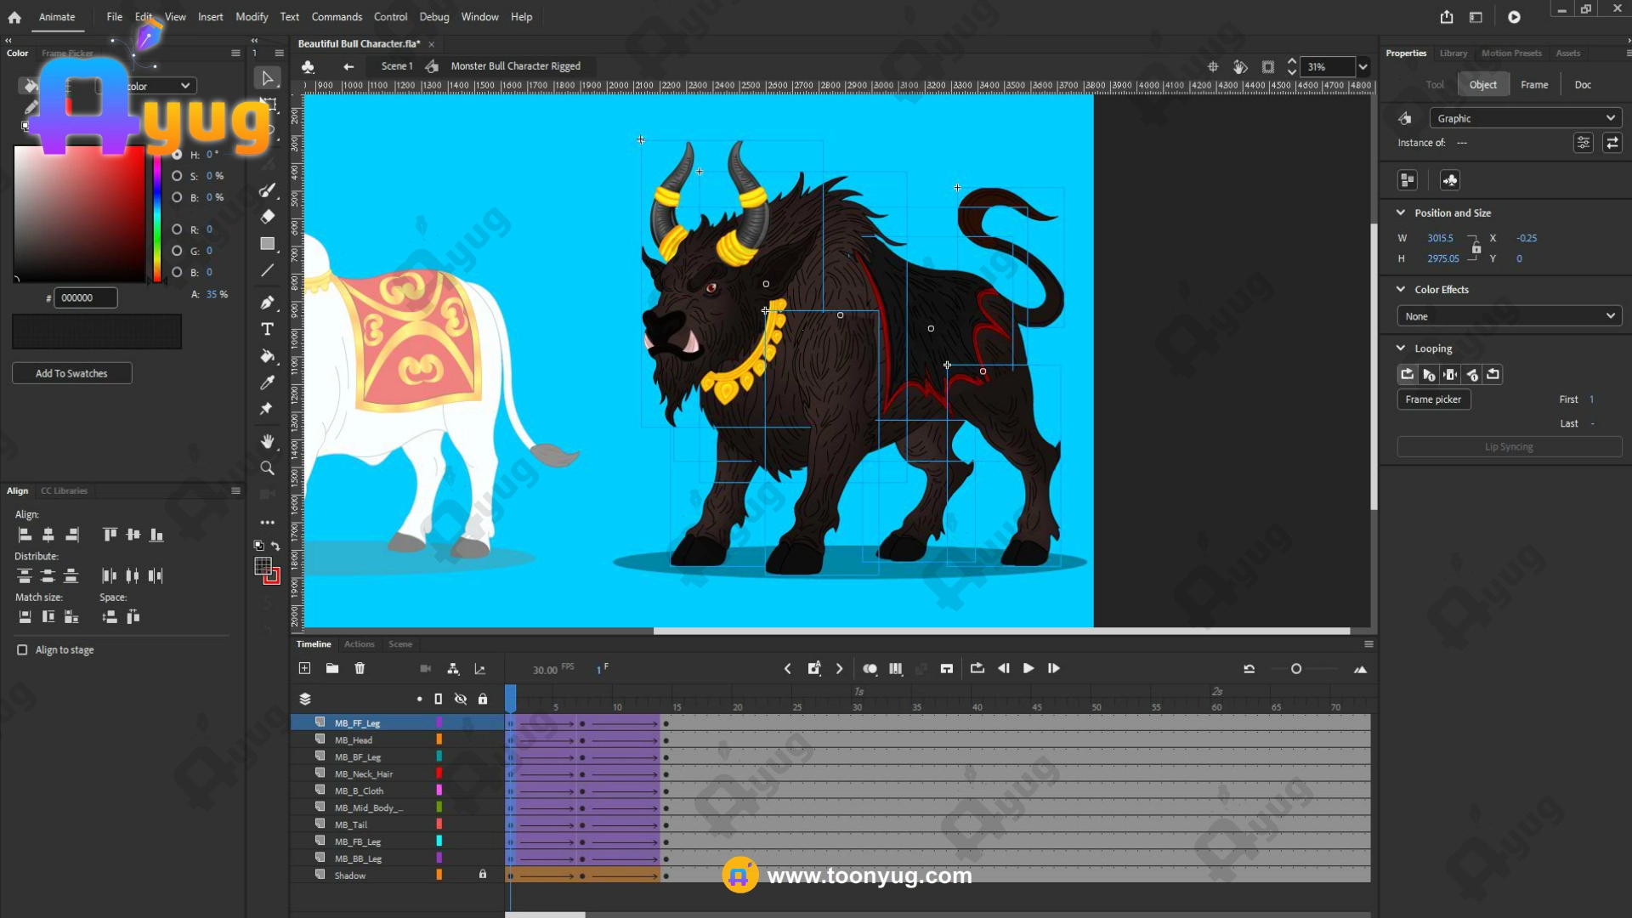Select the MB_Neck_Hair layer
The image size is (1632, 918).
point(364,774)
